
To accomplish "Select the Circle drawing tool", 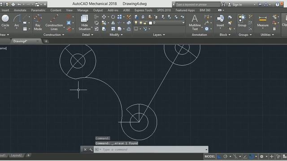I will pos(5,21).
